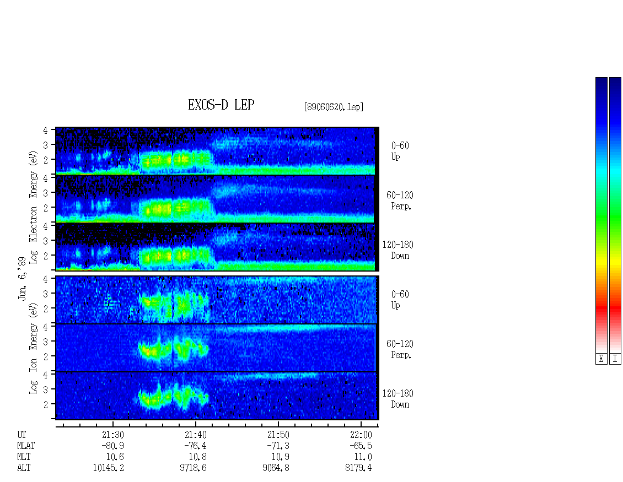Click the electron 60-120 Perp. spectrogram panel

click(x=217, y=199)
